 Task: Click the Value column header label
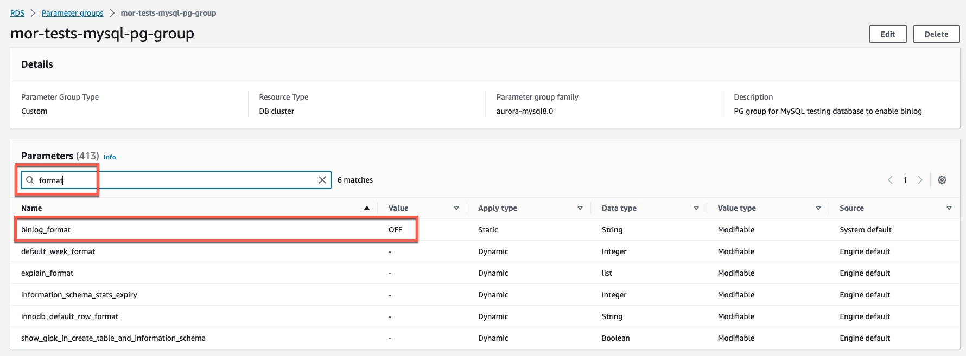(x=398, y=208)
